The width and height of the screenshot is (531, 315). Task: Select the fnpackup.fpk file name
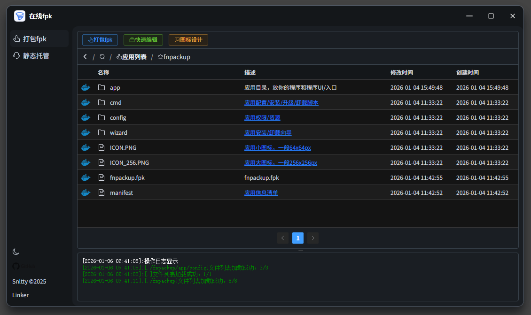[127, 177]
